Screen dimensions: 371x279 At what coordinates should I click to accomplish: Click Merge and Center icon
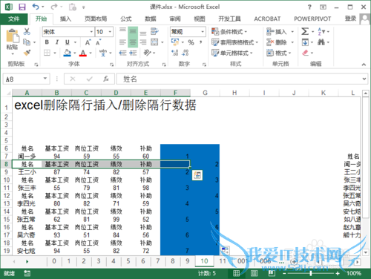pos(154,42)
